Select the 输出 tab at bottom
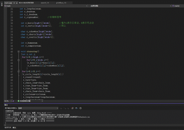 (x=14, y=128)
